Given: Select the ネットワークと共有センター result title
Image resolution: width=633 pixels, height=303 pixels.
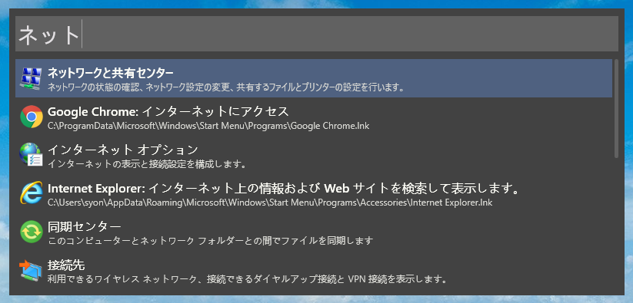Looking at the screenshot, I should click(111, 73).
